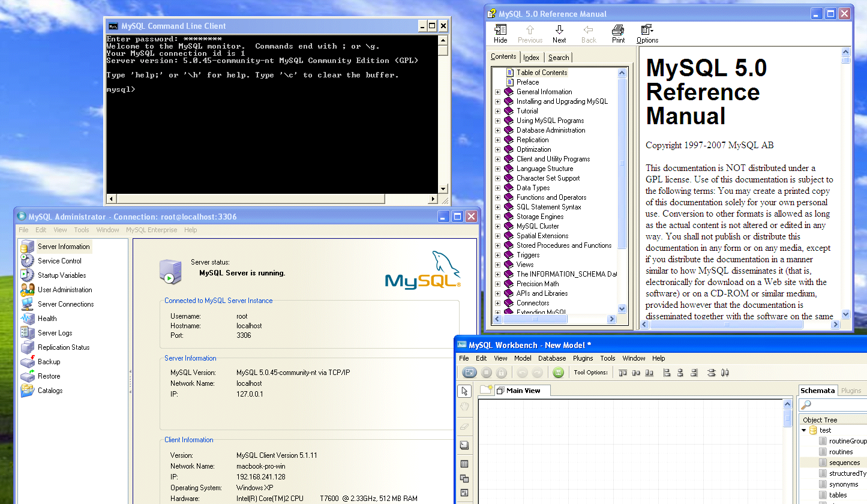Open Startup Variables in Administrator sidebar
Screen dimensions: 867x504
tap(62, 275)
